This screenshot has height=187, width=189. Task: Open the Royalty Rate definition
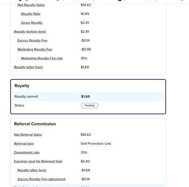(31, 14)
